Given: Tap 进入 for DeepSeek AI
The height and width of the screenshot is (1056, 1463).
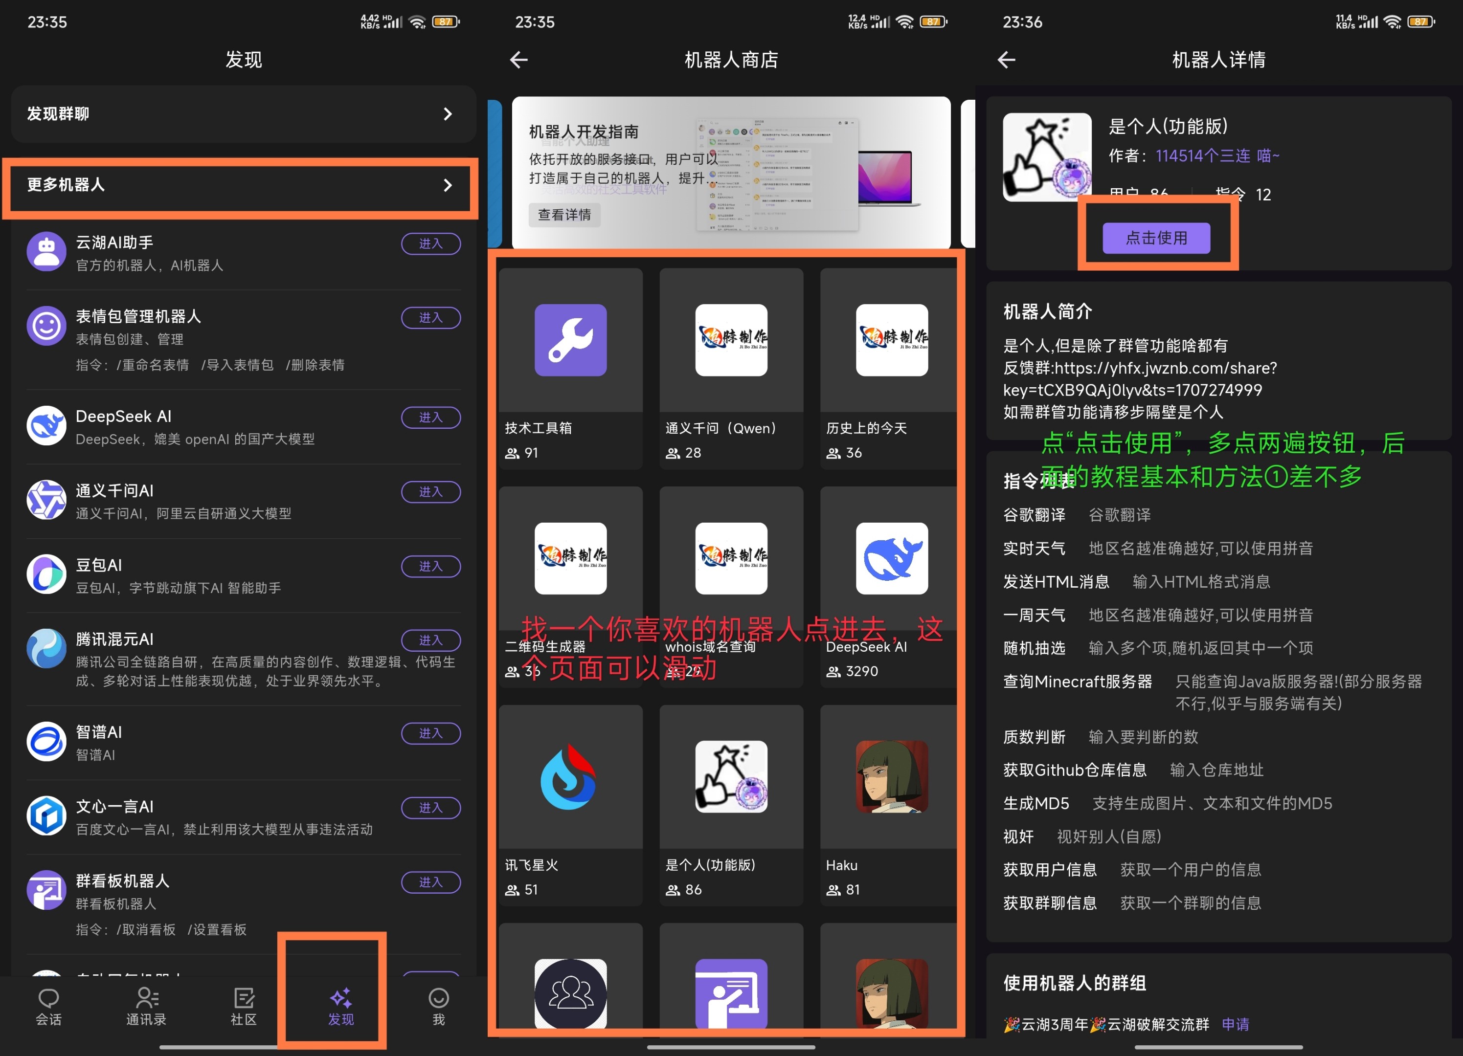Looking at the screenshot, I should pos(430,418).
